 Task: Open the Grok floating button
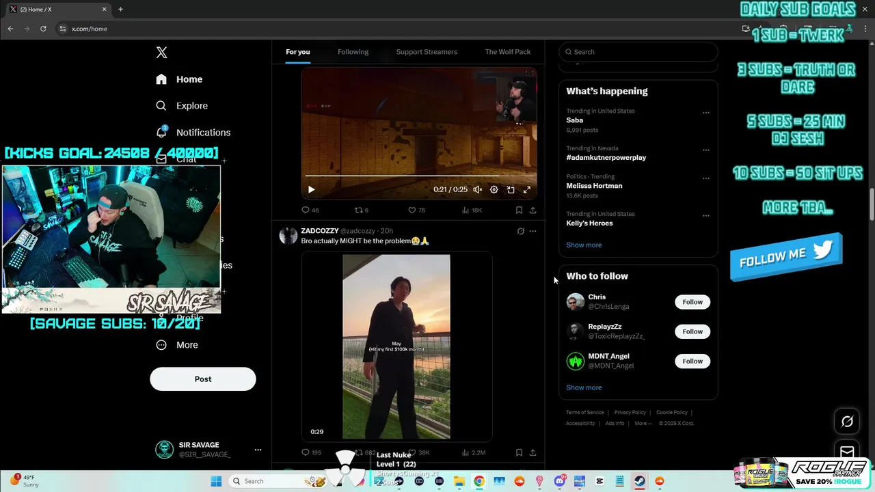tap(847, 422)
